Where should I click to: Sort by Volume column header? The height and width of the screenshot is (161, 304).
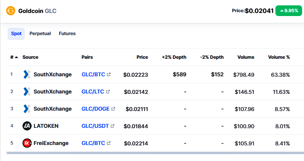246,57
